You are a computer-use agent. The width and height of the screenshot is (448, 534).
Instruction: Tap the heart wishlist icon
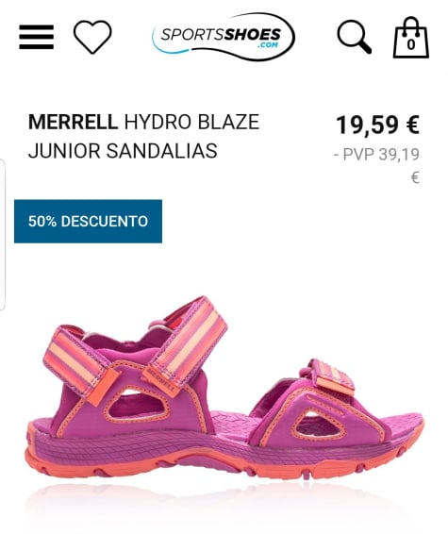(x=92, y=37)
